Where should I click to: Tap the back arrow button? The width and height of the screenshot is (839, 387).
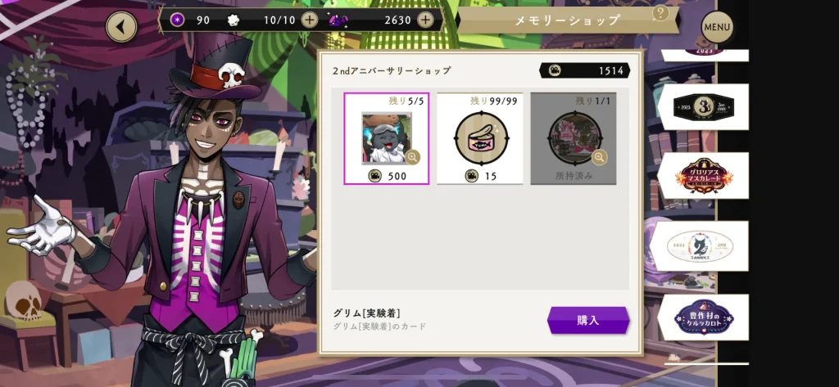[121, 26]
